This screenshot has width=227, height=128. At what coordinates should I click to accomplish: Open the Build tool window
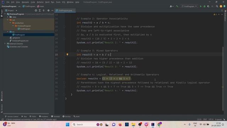77,116
